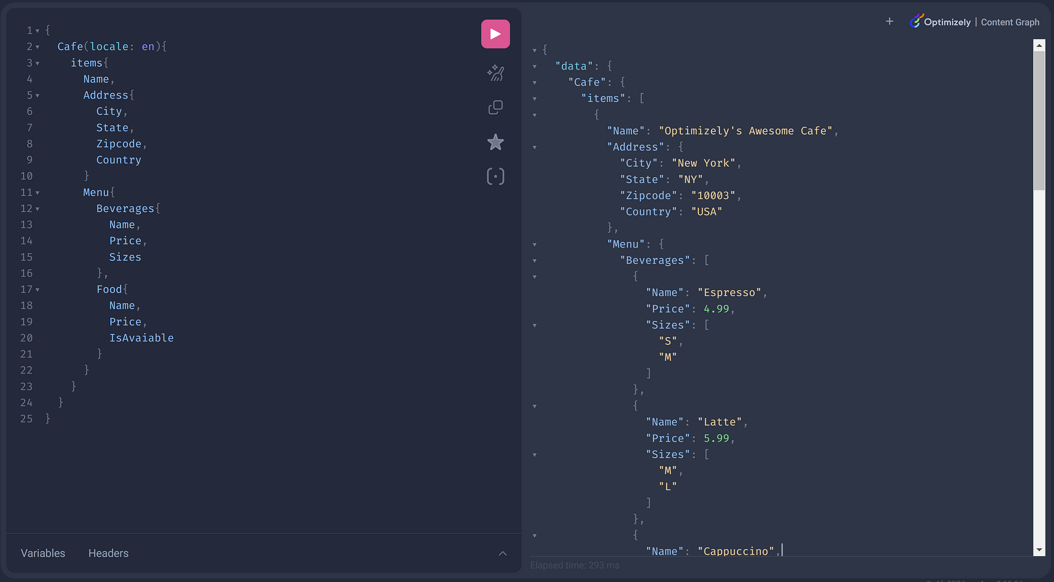This screenshot has height=582, width=1054.
Task: Click the prettify query magic wand icon
Action: 495,73
